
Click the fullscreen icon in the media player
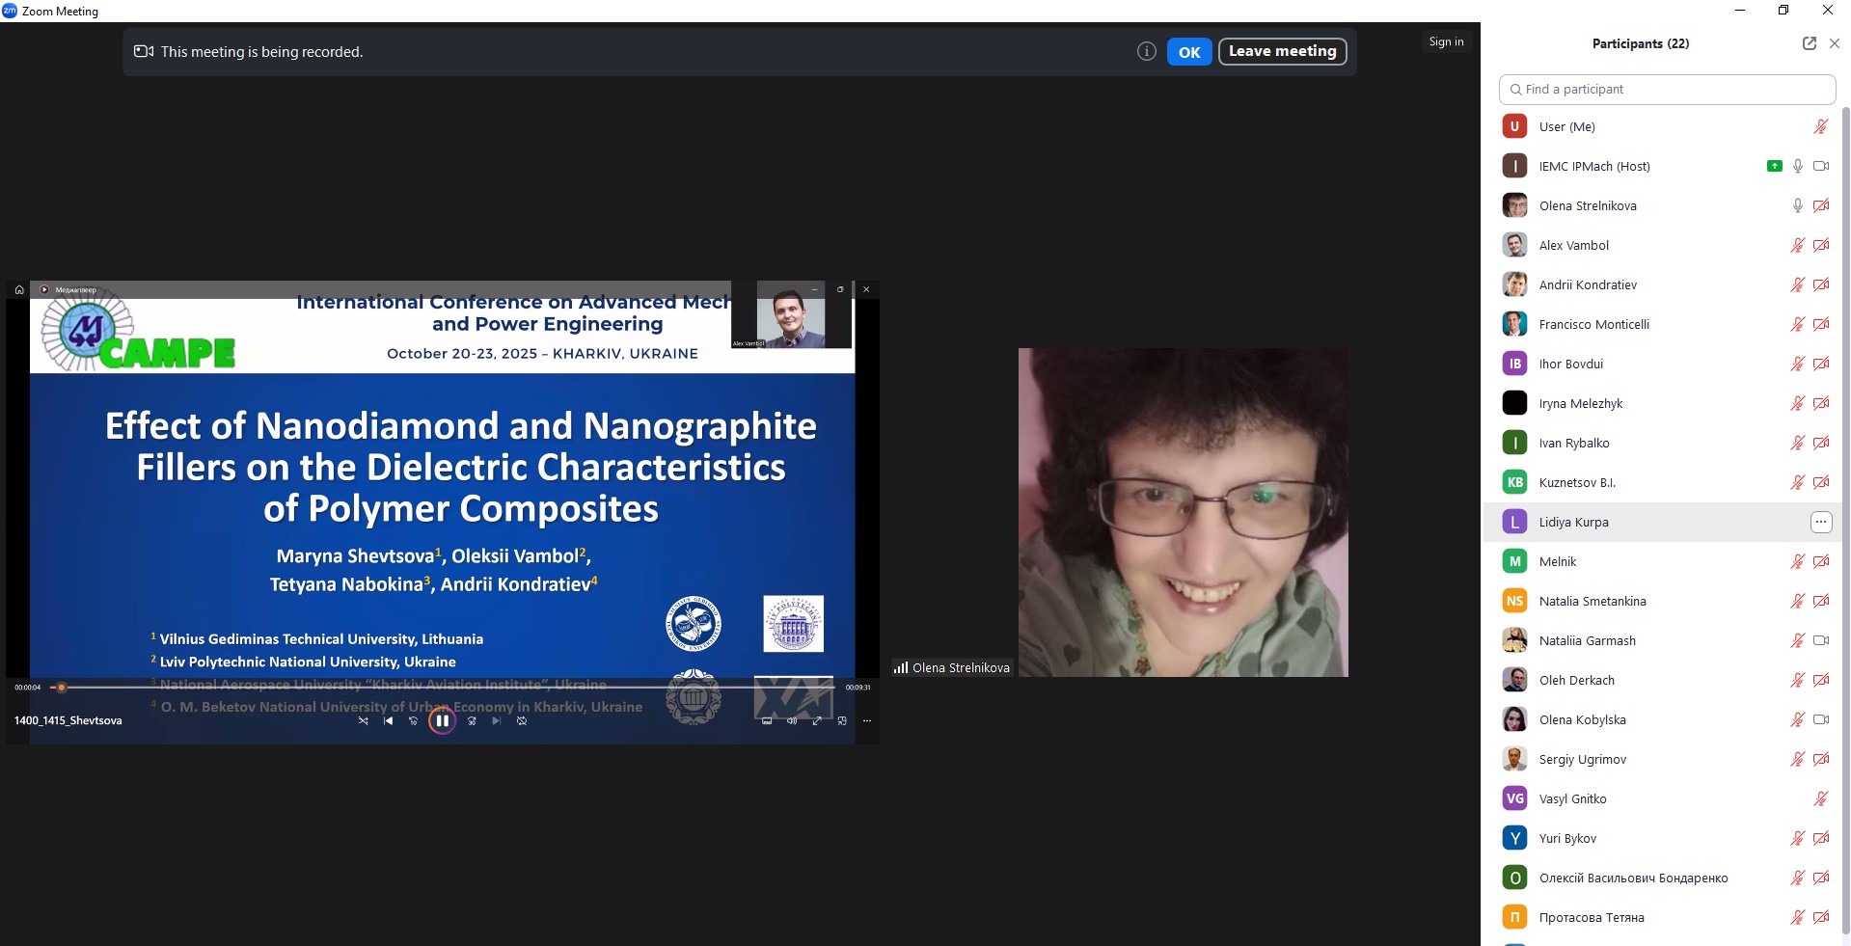[x=817, y=721]
